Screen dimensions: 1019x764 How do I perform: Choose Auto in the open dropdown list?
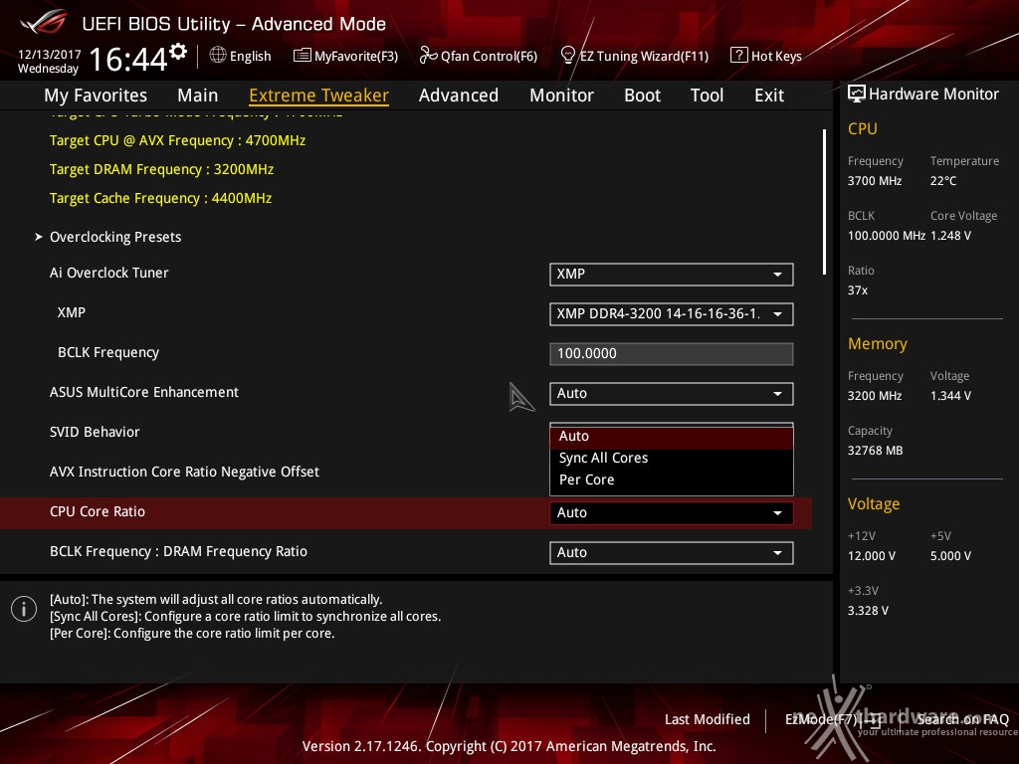point(672,437)
